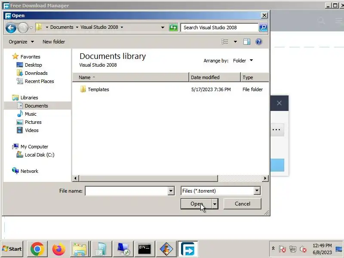Image resolution: width=344 pixels, height=258 pixels.
Task: Open Windows Explorer from the taskbar
Action: [80, 249]
